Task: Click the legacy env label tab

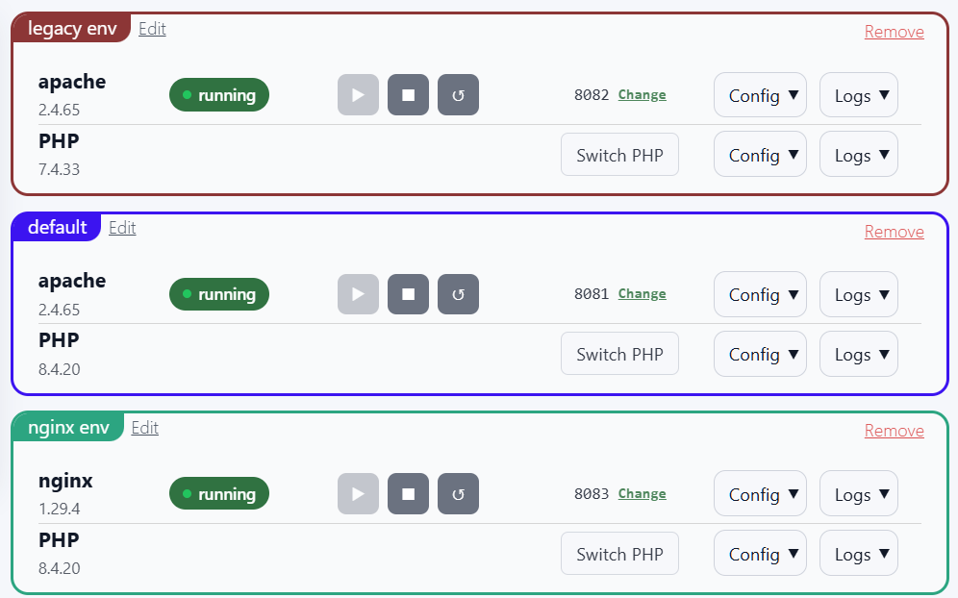Action: [x=71, y=28]
